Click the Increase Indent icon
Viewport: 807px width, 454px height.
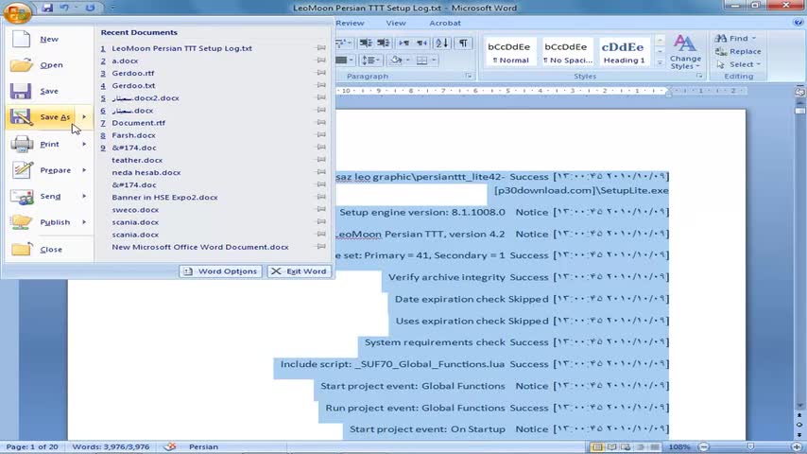pyautogui.click(x=383, y=43)
